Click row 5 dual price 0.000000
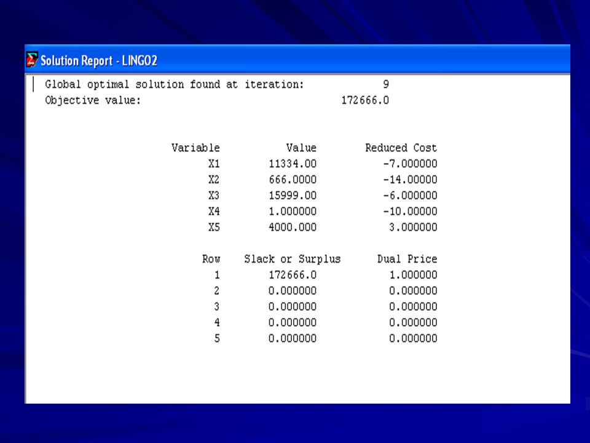Image resolution: width=590 pixels, height=443 pixels. 413,338
